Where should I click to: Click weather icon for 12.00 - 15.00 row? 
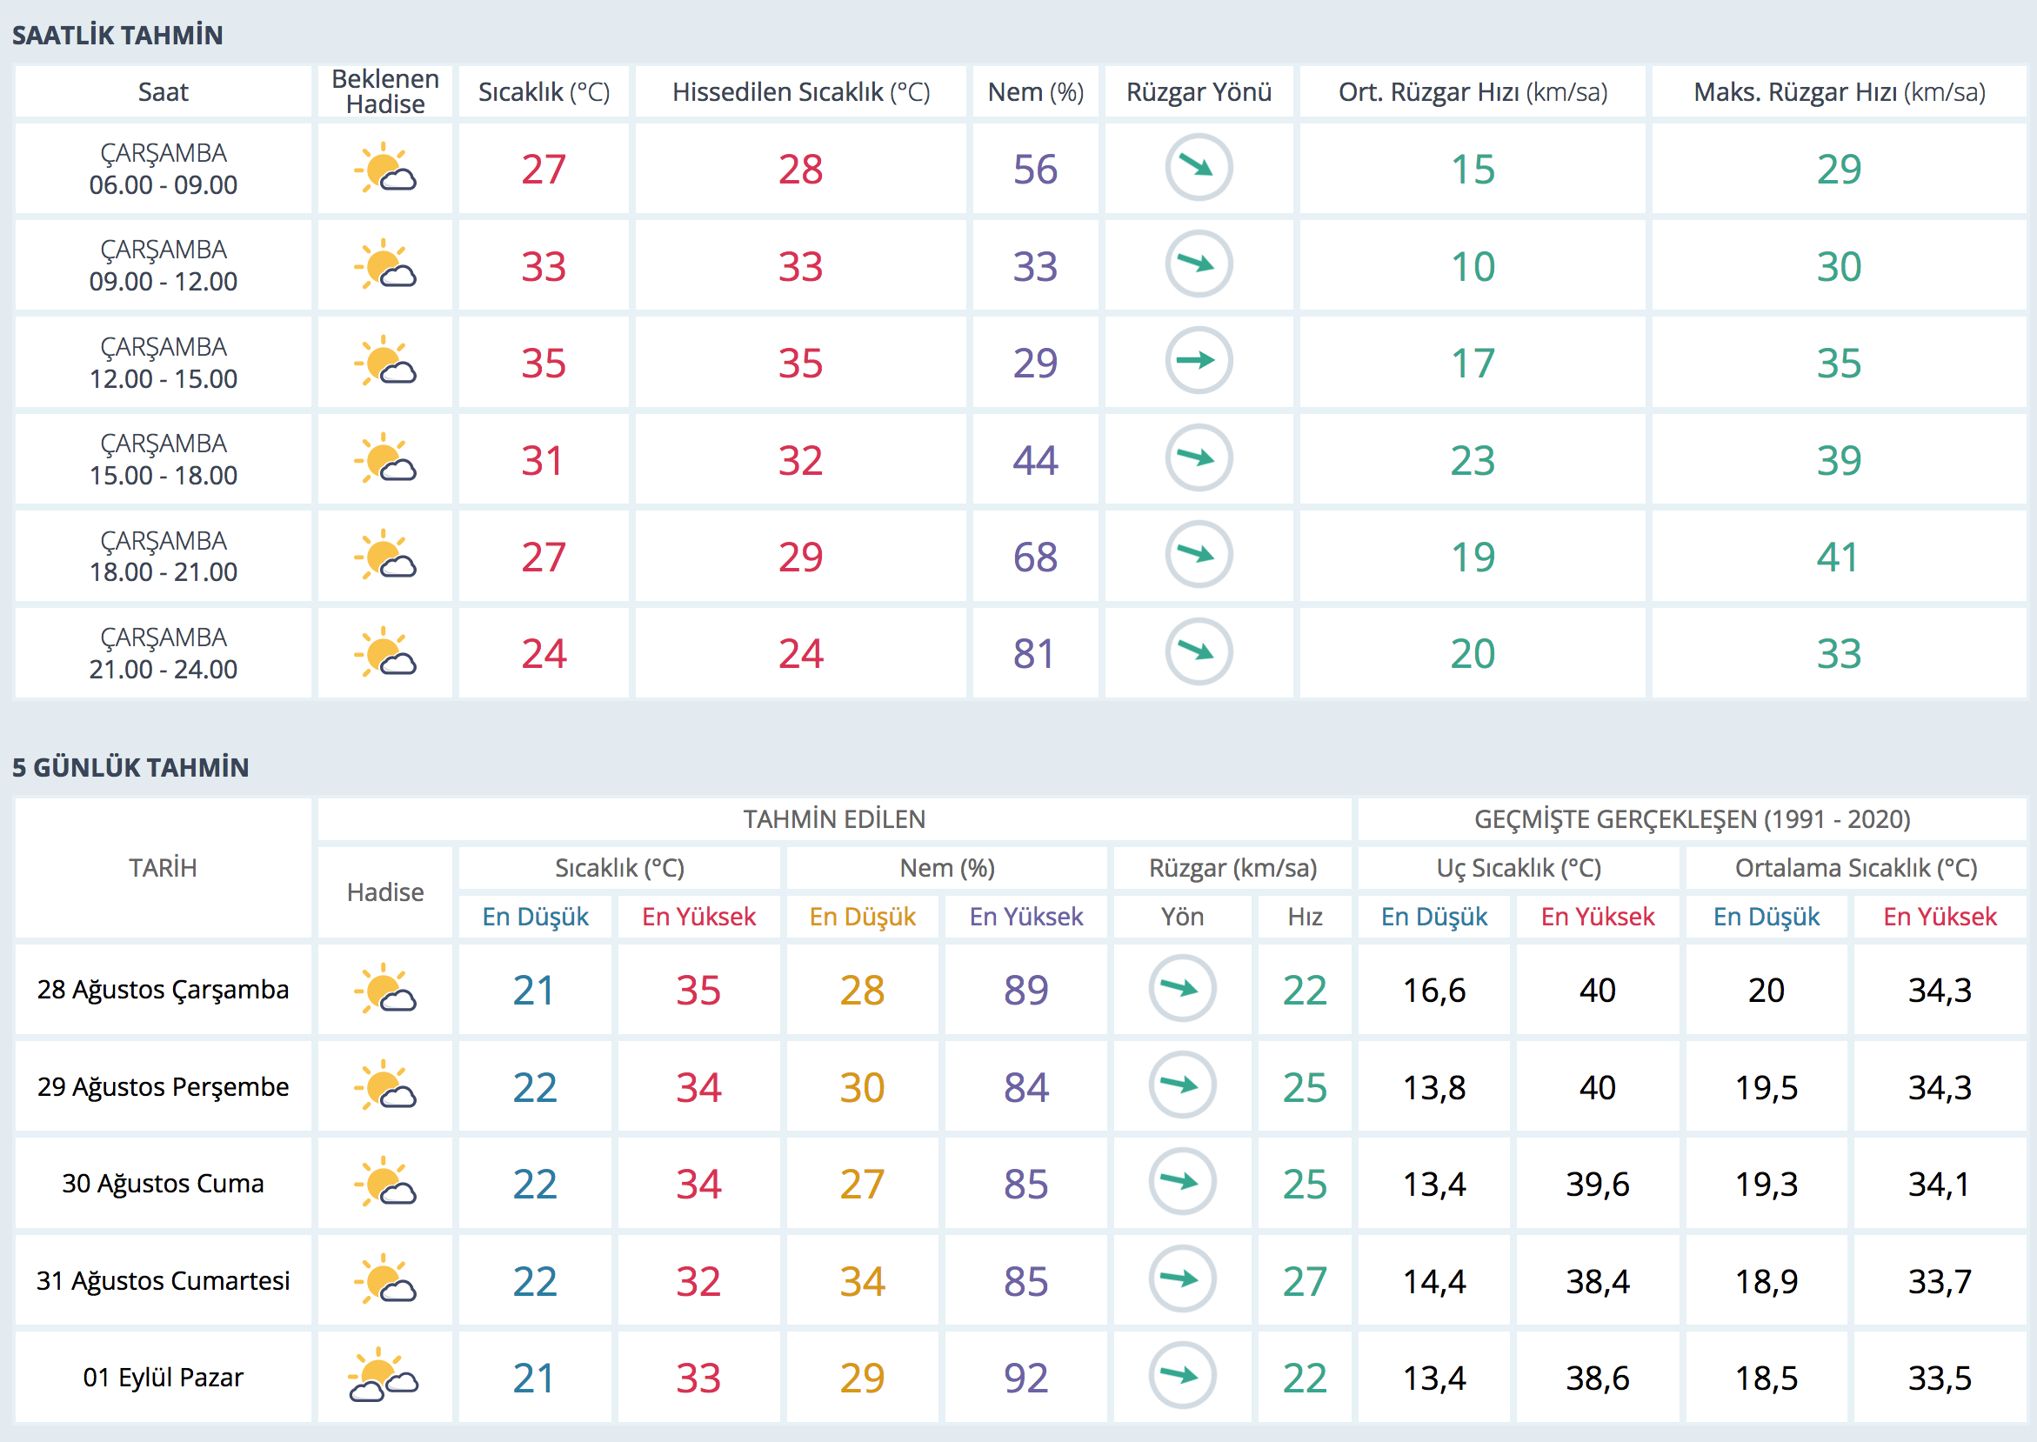[x=385, y=363]
